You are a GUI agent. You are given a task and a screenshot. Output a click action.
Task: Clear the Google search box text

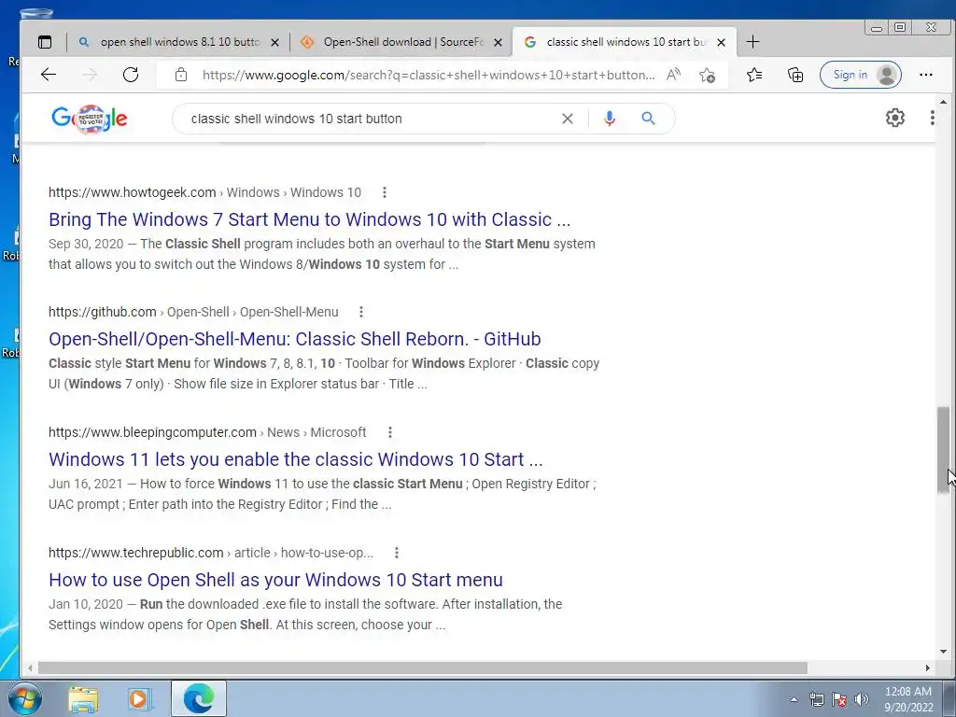point(567,119)
